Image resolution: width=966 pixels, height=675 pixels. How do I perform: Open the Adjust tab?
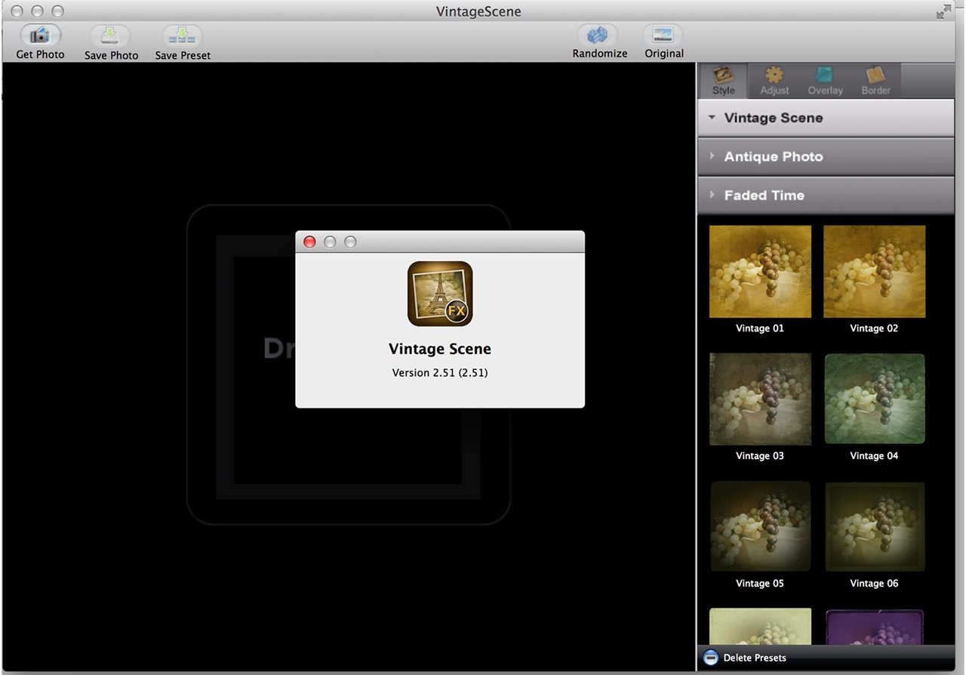tap(774, 81)
